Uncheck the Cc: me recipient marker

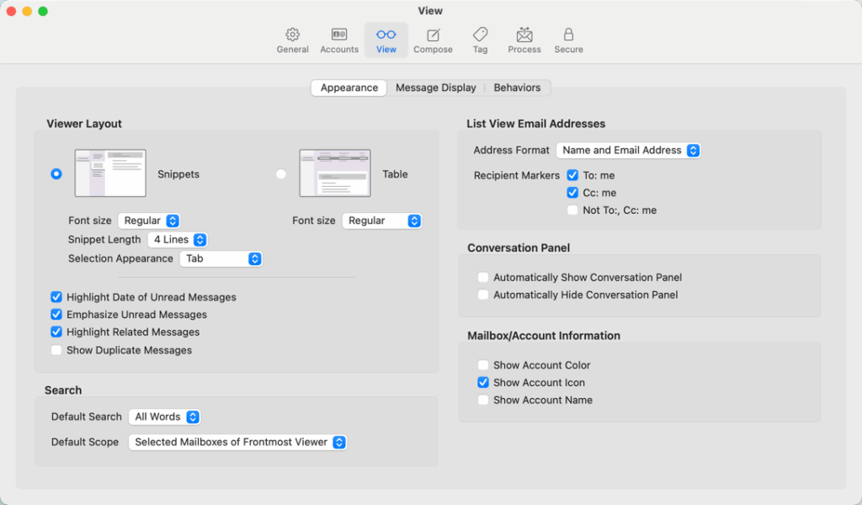[572, 193]
